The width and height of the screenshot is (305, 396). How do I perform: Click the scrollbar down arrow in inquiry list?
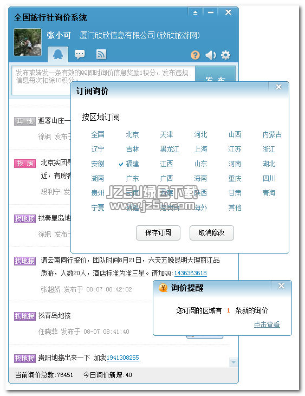point(233,362)
